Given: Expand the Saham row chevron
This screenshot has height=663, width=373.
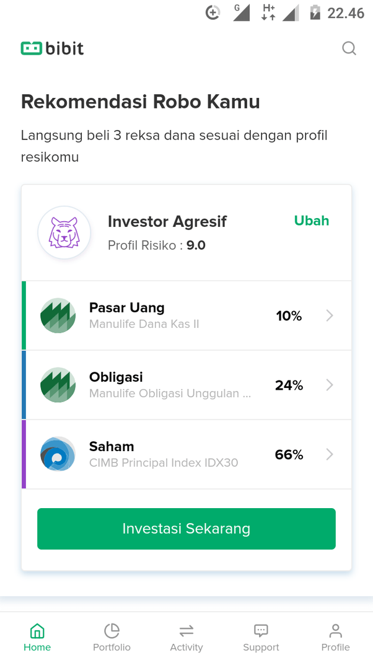Looking at the screenshot, I should pos(330,454).
